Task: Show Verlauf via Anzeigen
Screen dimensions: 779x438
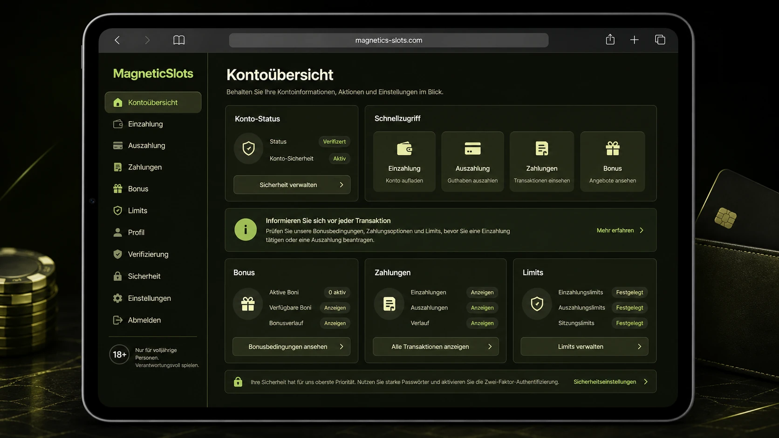Action: click(482, 323)
